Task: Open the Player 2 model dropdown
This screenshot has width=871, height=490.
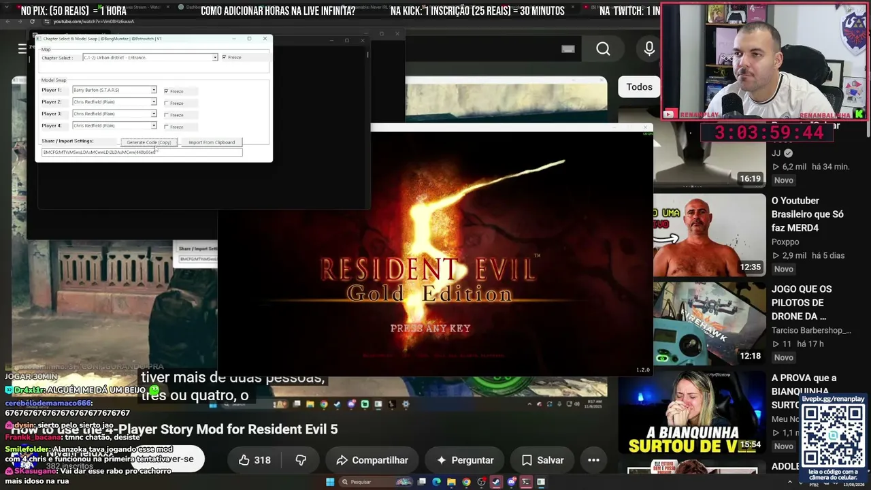Action: pos(114,102)
